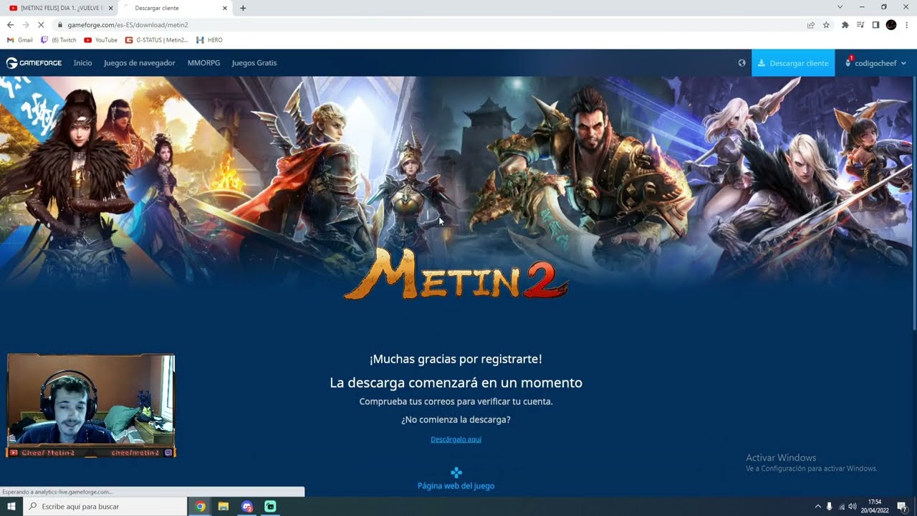This screenshot has height=516, width=917.
Task: Toggle the browser side panel icon
Action: click(875, 24)
